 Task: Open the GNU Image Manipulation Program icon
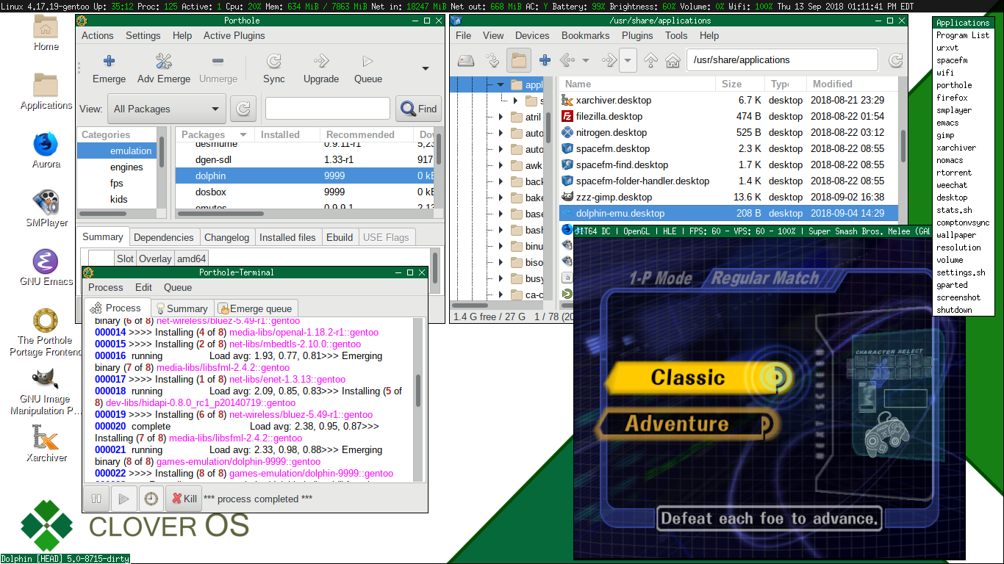tap(46, 379)
